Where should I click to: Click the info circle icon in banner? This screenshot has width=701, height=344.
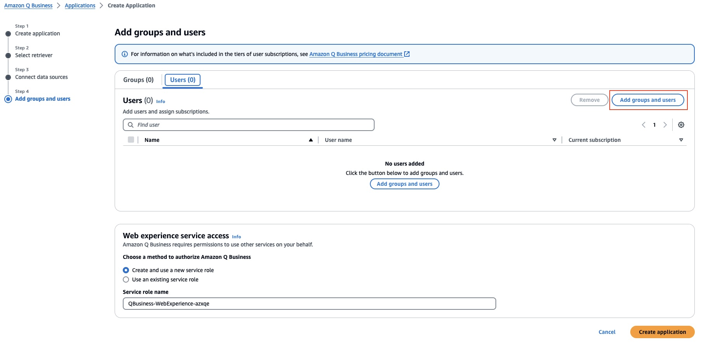coord(125,54)
